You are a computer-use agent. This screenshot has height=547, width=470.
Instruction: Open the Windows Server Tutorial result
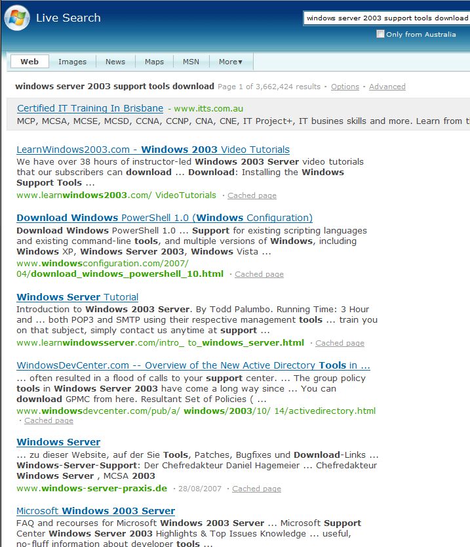pos(77,297)
